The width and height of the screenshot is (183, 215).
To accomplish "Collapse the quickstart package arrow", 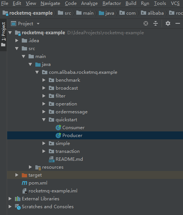I will [44, 120].
